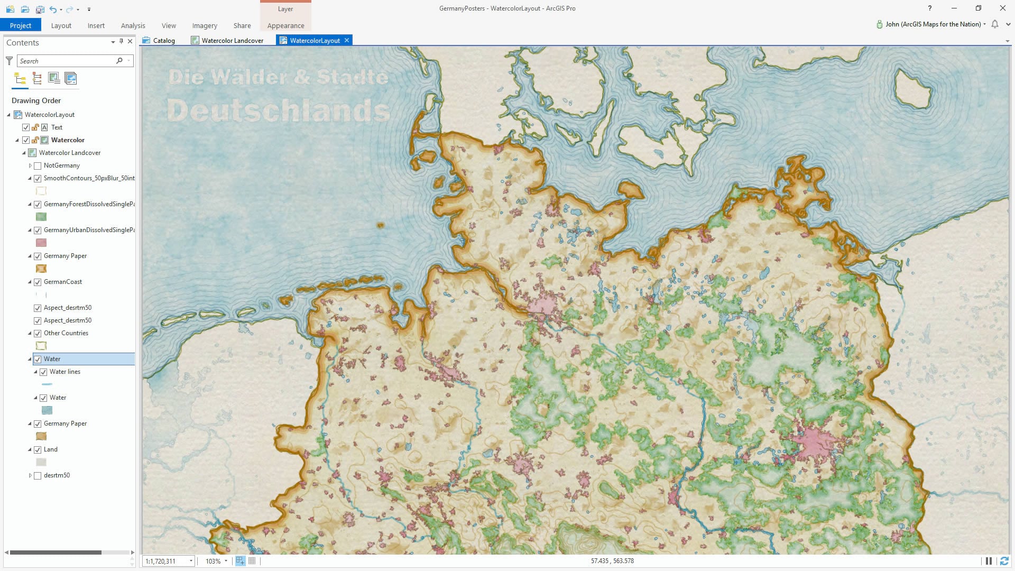Click the Undo arrow icon
The height and width of the screenshot is (571, 1015).
pos(53,9)
